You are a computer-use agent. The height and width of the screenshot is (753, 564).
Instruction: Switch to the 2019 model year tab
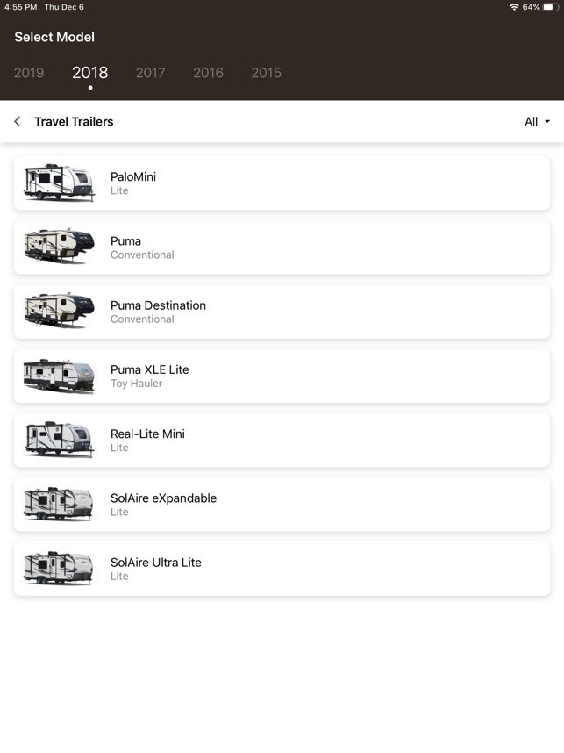coord(29,73)
